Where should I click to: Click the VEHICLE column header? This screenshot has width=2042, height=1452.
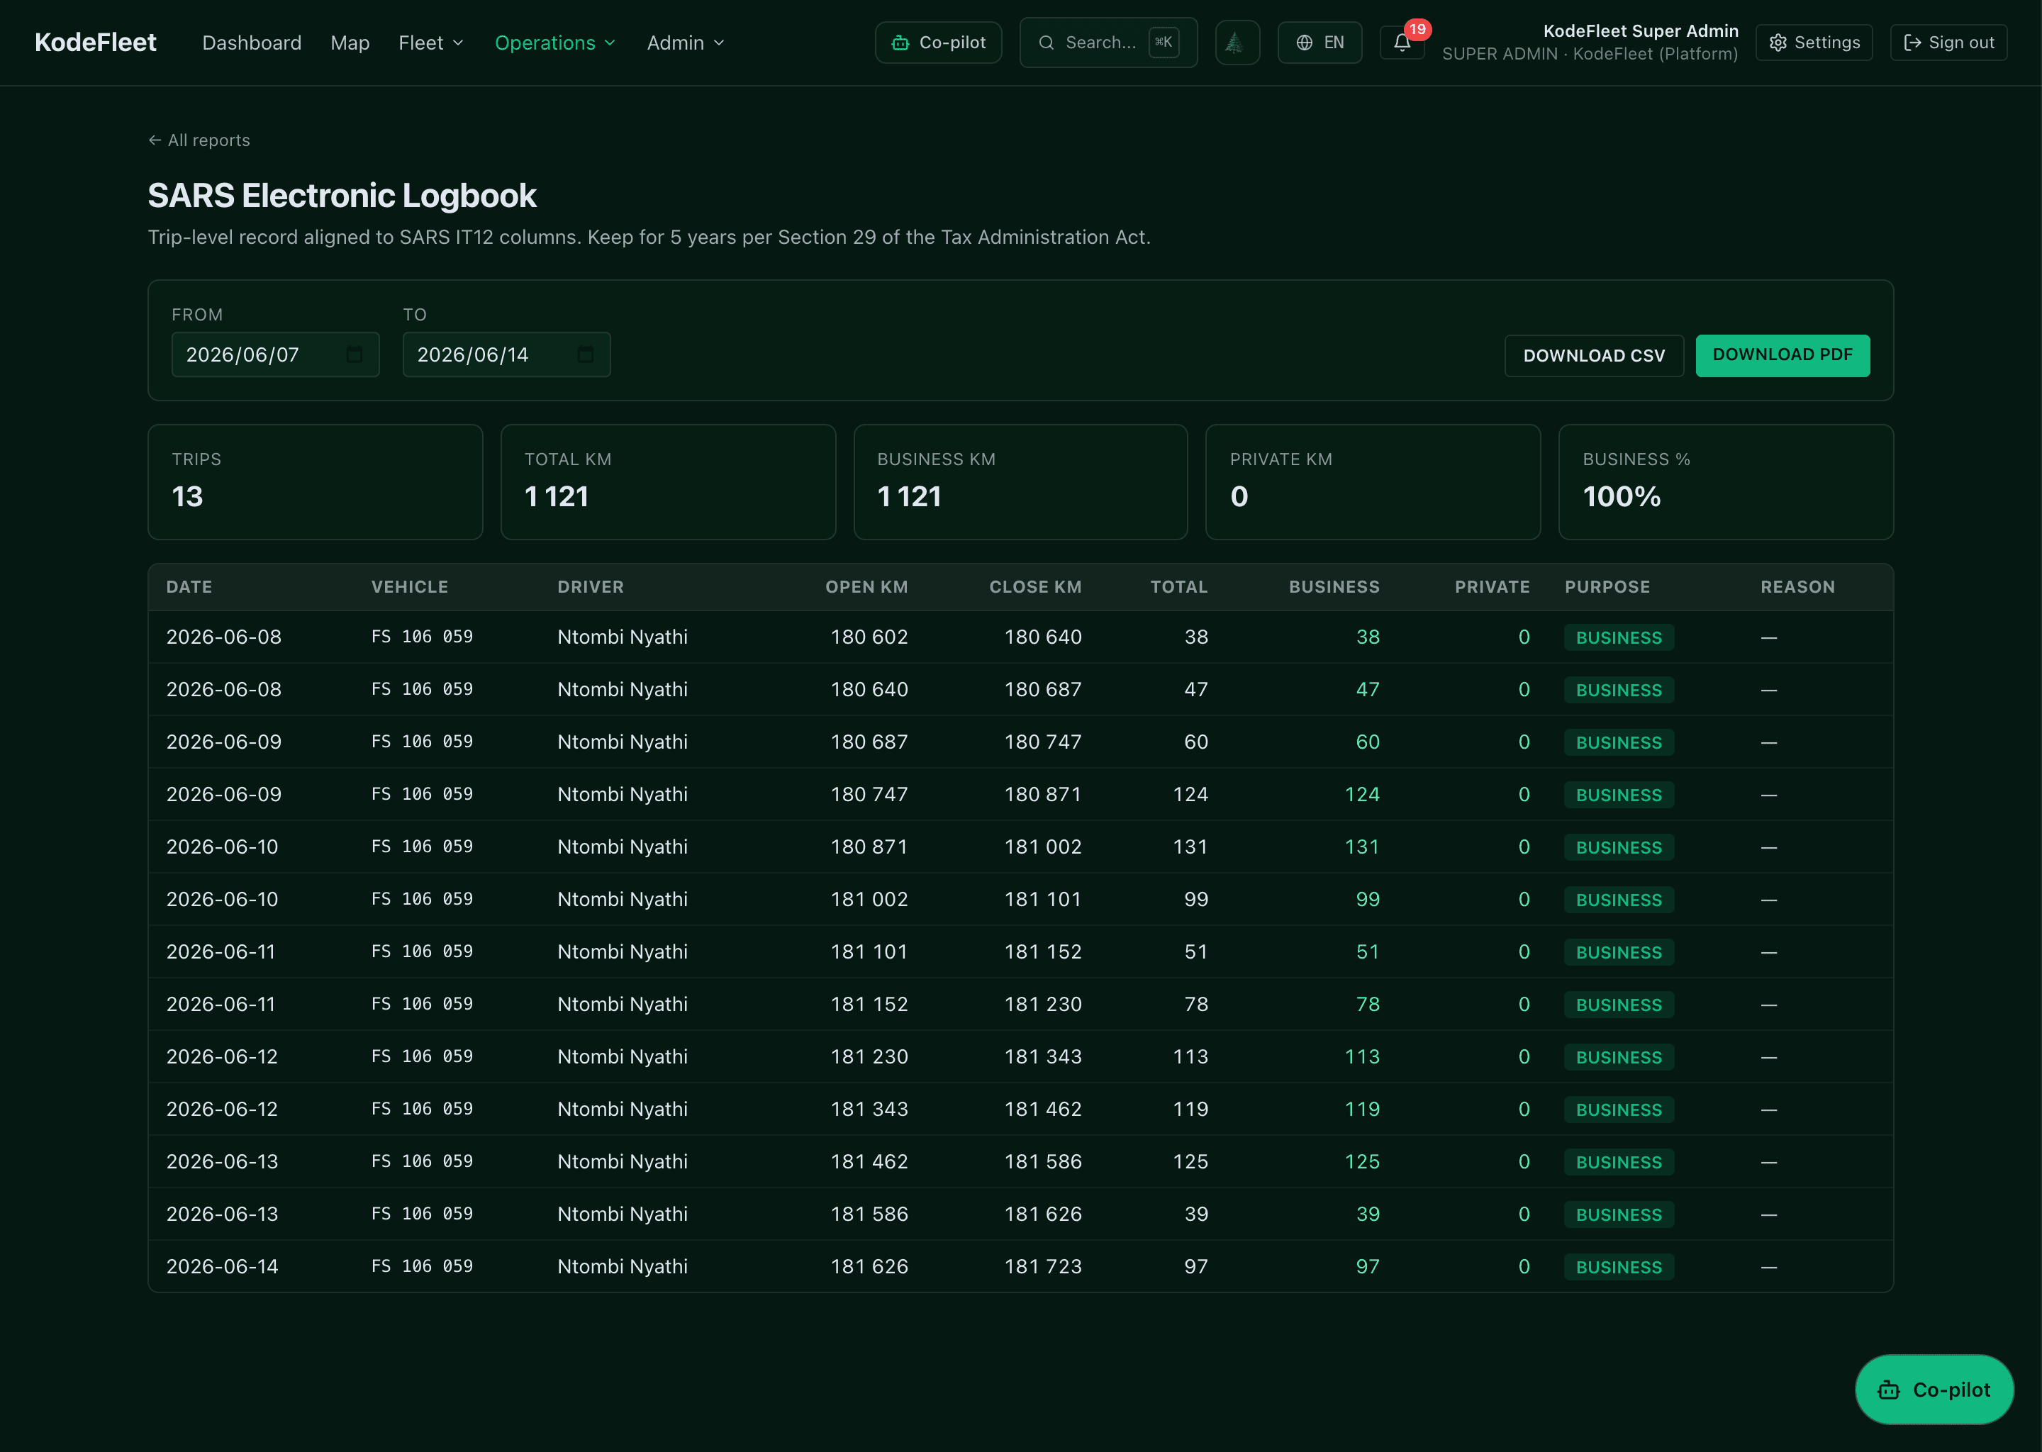pos(410,586)
